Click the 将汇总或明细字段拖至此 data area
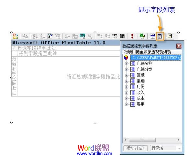This screenshot has width=189, height=157. (69, 76)
